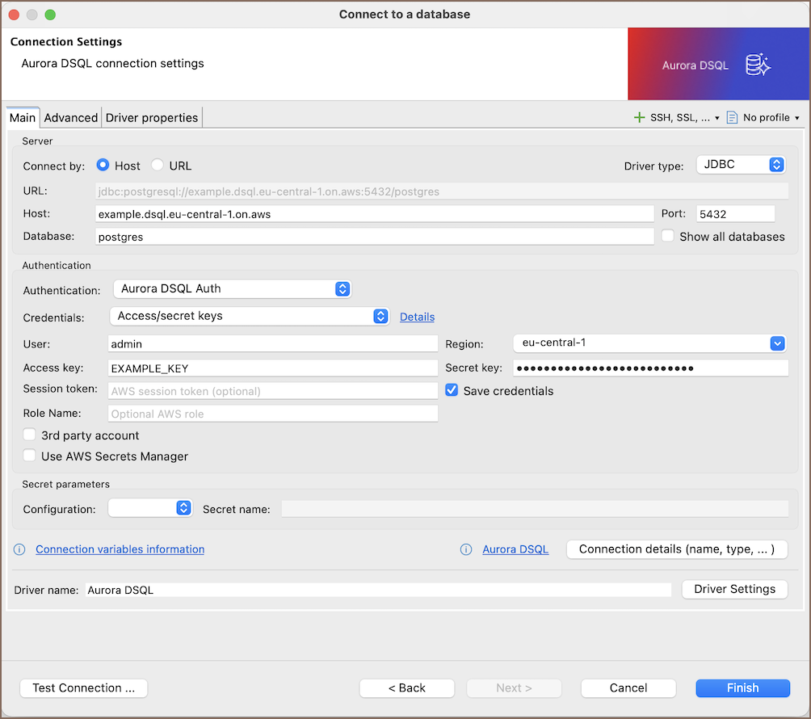The width and height of the screenshot is (811, 719).
Task: Open the Driver type dropdown
Action: (x=741, y=165)
